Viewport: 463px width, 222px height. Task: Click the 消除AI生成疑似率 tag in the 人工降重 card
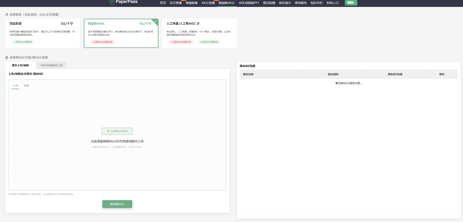pos(181,42)
